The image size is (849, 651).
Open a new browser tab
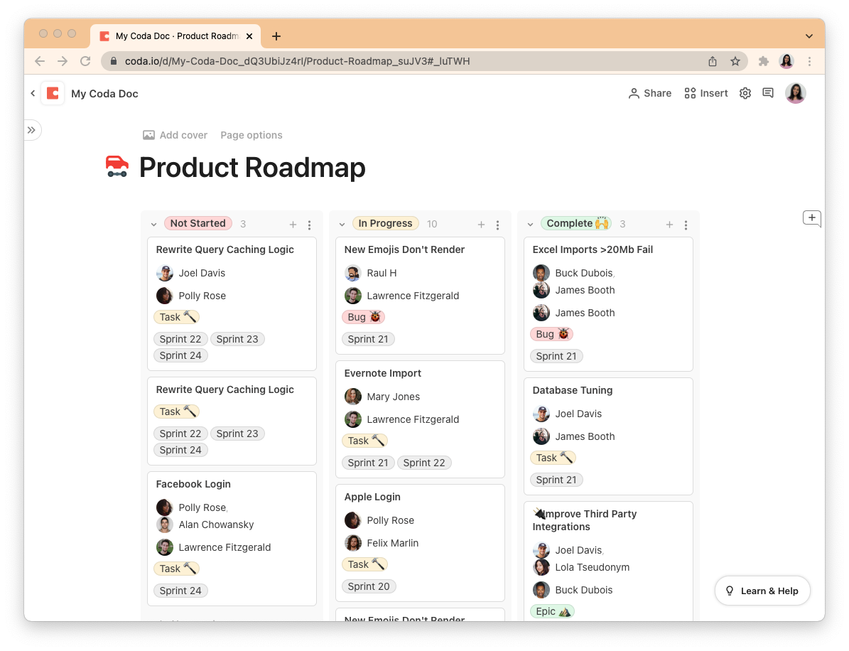pos(276,36)
